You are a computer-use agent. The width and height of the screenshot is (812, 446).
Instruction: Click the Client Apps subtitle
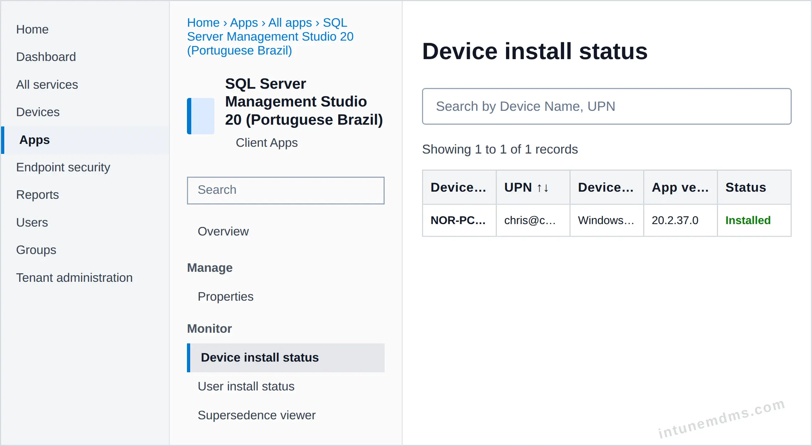point(267,142)
